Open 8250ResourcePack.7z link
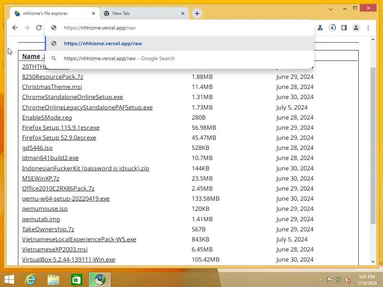 tap(52, 77)
